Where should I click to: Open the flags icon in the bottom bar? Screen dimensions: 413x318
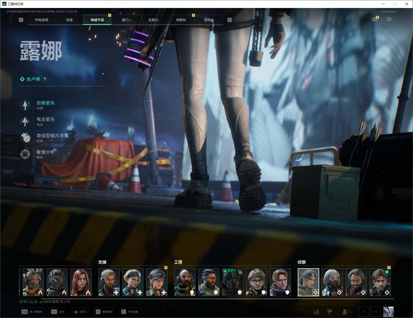(x=329, y=312)
